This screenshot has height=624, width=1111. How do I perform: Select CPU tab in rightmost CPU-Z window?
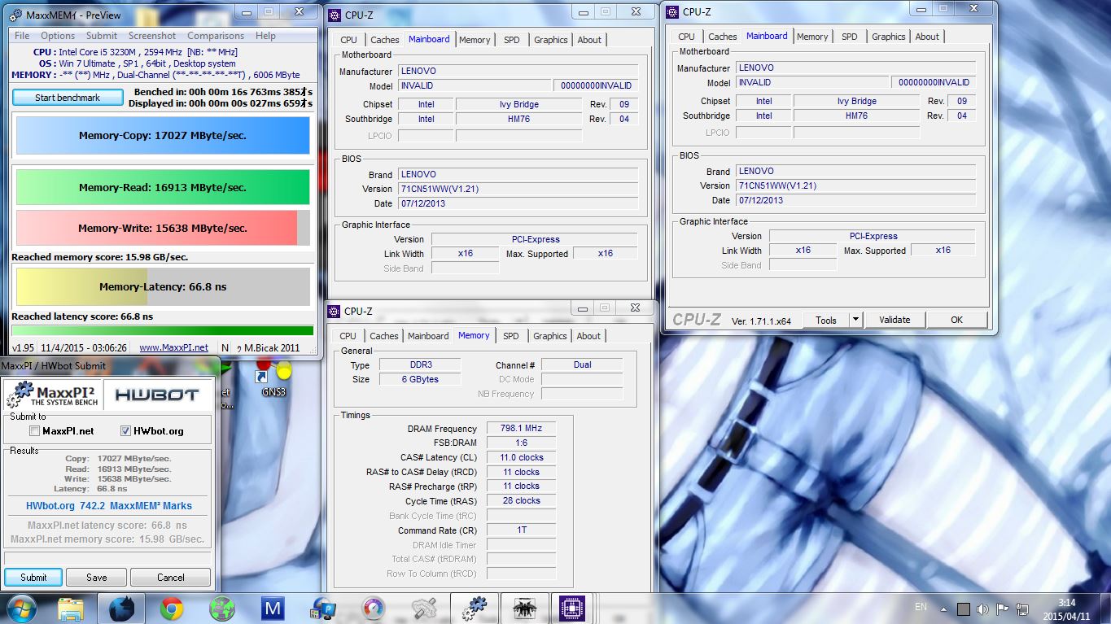tap(687, 37)
